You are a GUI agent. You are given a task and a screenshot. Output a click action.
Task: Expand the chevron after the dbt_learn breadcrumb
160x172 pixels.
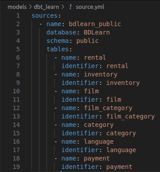coord(62,7)
